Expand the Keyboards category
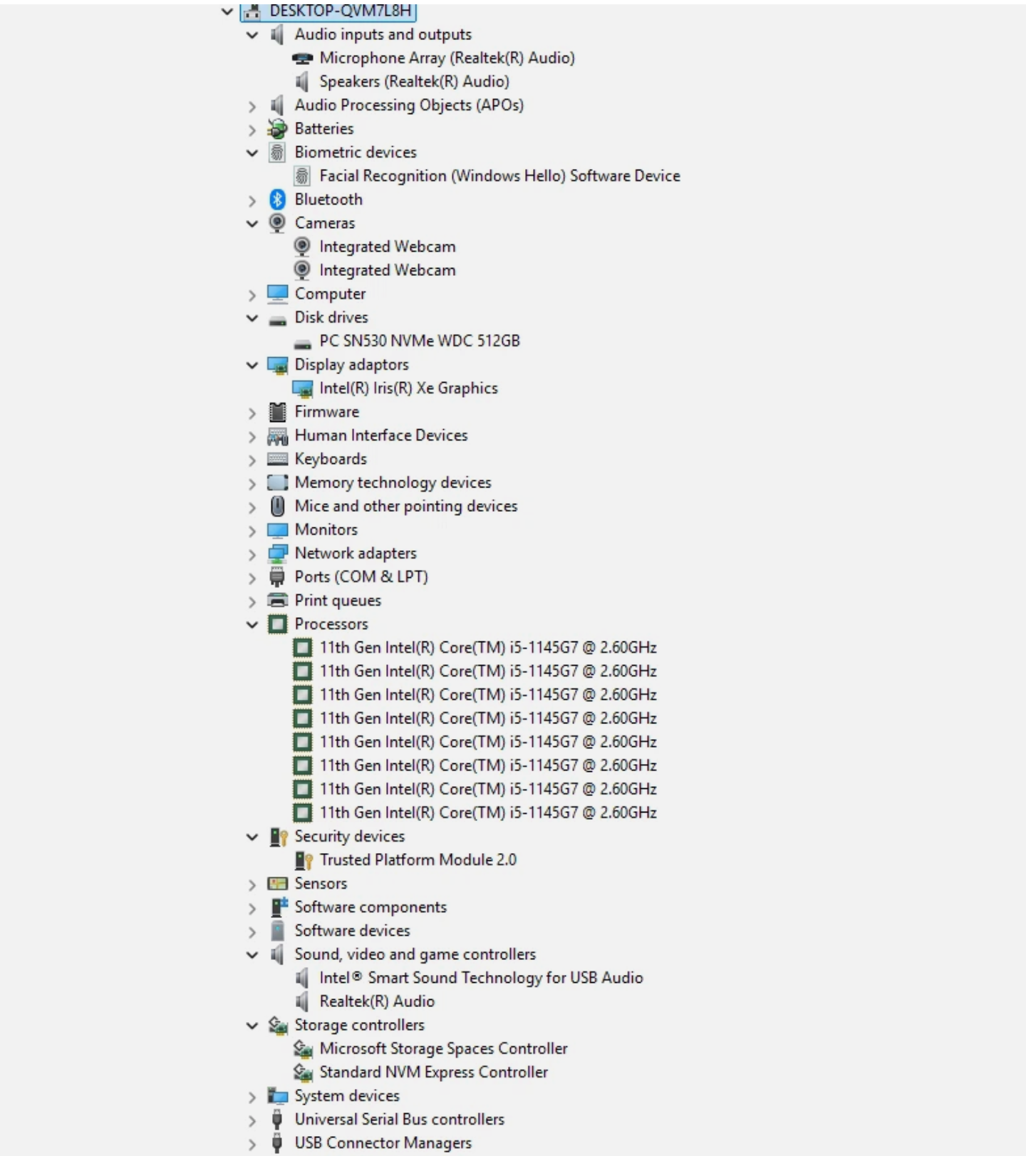The height and width of the screenshot is (1156, 1026). click(x=252, y=460)
